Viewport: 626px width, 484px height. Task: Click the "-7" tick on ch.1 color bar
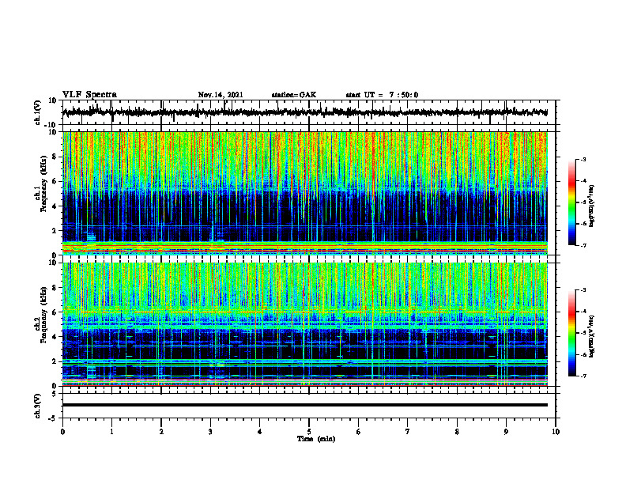click(x=583, y=245)
